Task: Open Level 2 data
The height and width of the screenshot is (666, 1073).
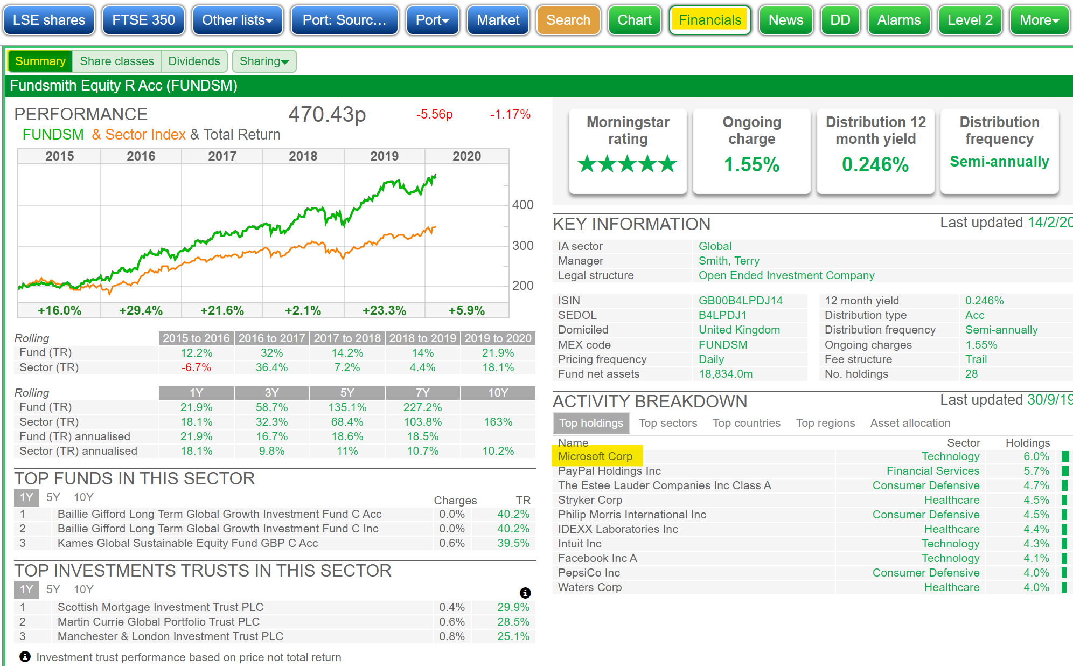Action: [x=970, y=20]
